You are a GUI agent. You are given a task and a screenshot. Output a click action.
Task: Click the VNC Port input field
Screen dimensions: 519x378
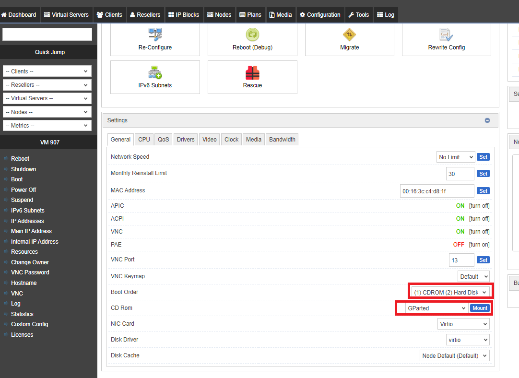pos(461,260)
